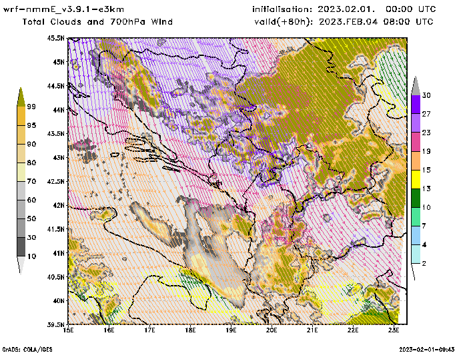Select the '41.5N' latitude label
This screenshot has height=353, width=467.
click(x=55, y=229)
